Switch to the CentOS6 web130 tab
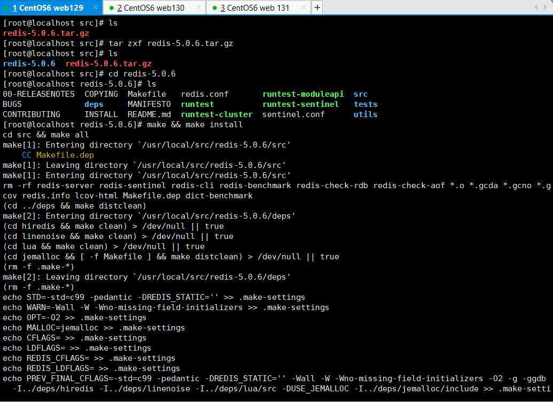 tap(154, 8)
